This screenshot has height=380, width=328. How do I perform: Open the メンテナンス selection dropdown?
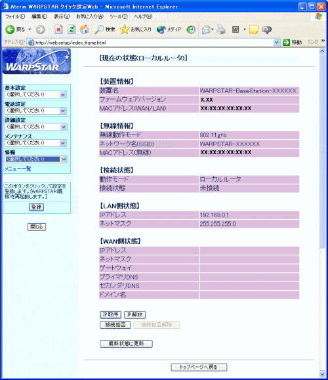36,143
